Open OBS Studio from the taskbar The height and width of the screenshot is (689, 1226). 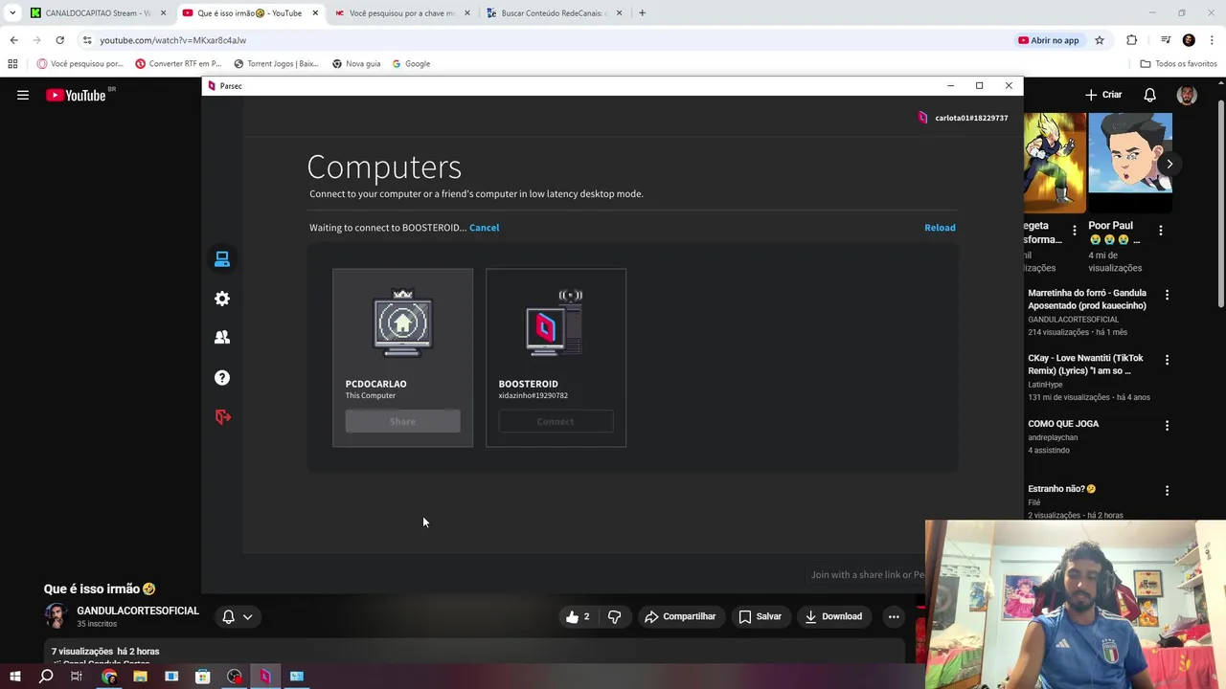pos(235,677)
